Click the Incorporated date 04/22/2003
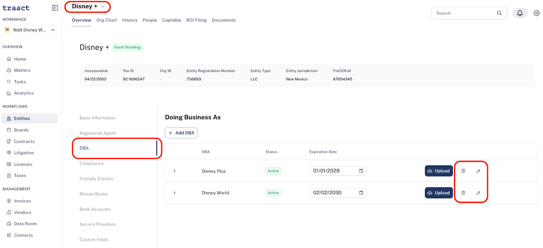Screen dimensions: 543x248 click(x=95, y=79)
